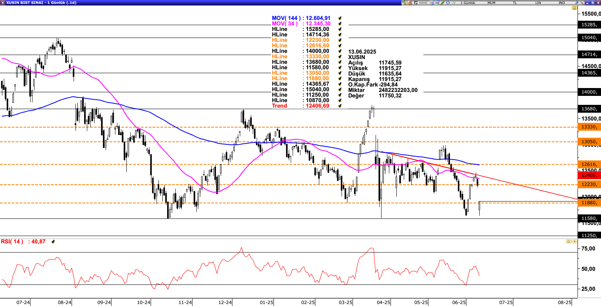Viewport: 601px width, 306px height.
Task: Click the MOV(144) legend label
Action: point(286,18)
